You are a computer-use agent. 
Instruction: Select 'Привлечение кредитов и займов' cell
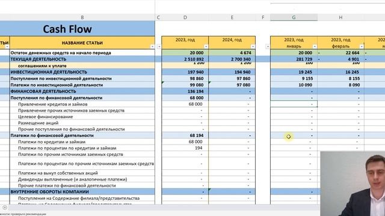[x=82, y=104]
